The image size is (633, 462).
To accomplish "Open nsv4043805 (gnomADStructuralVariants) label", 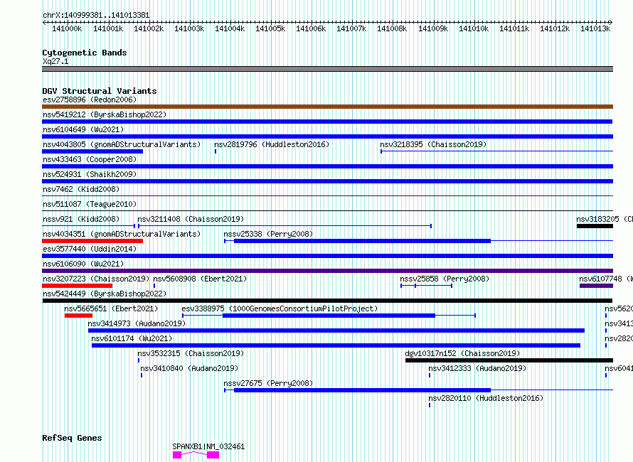I will tap(122, 144).
